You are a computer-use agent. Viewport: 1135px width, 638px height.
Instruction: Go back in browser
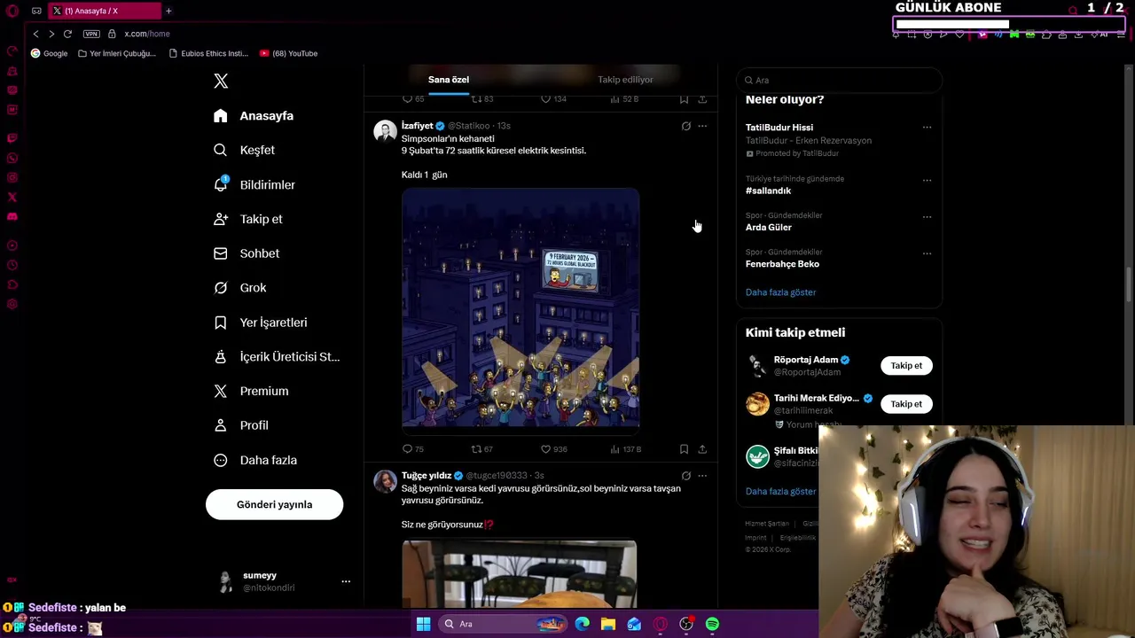click(x=35, y=34)
